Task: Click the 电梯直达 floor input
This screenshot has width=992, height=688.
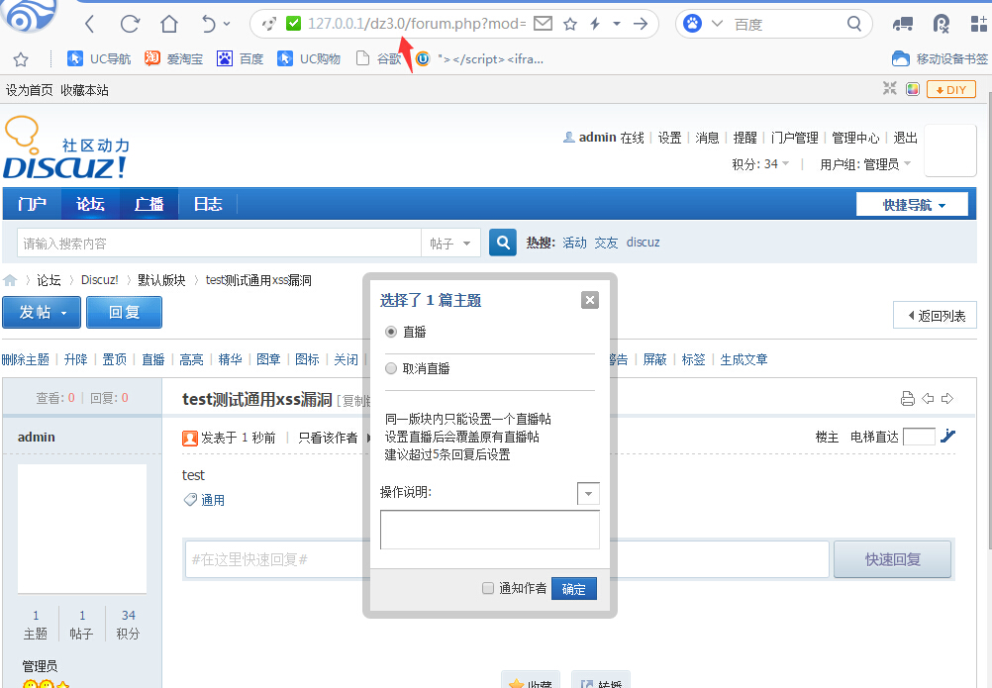Action: [920, 437]
